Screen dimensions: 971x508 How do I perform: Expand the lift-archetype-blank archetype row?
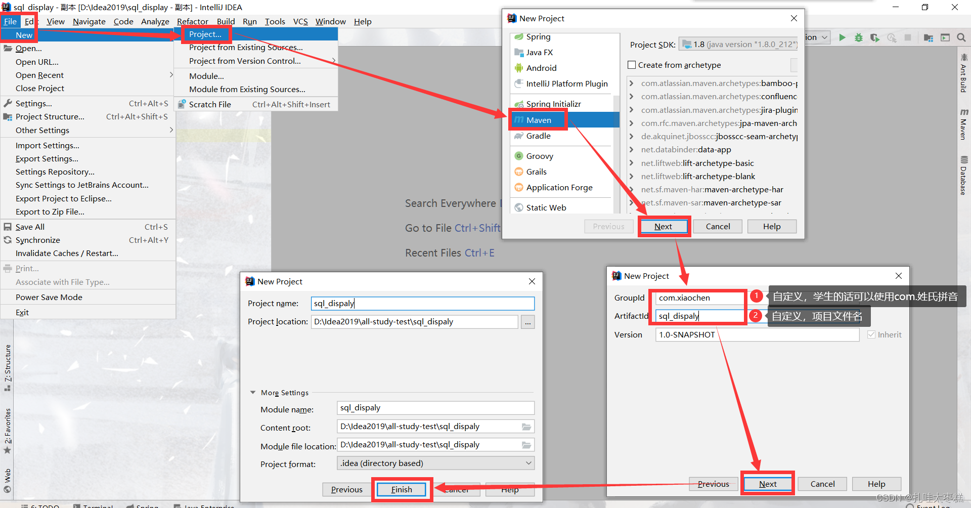[x=631, y=176]
